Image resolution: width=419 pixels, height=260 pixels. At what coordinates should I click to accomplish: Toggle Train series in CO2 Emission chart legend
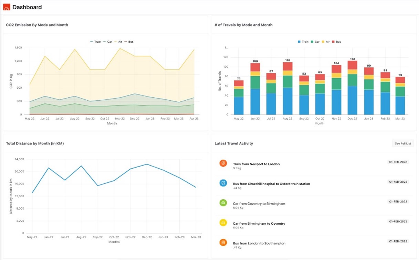coord(96,42)
